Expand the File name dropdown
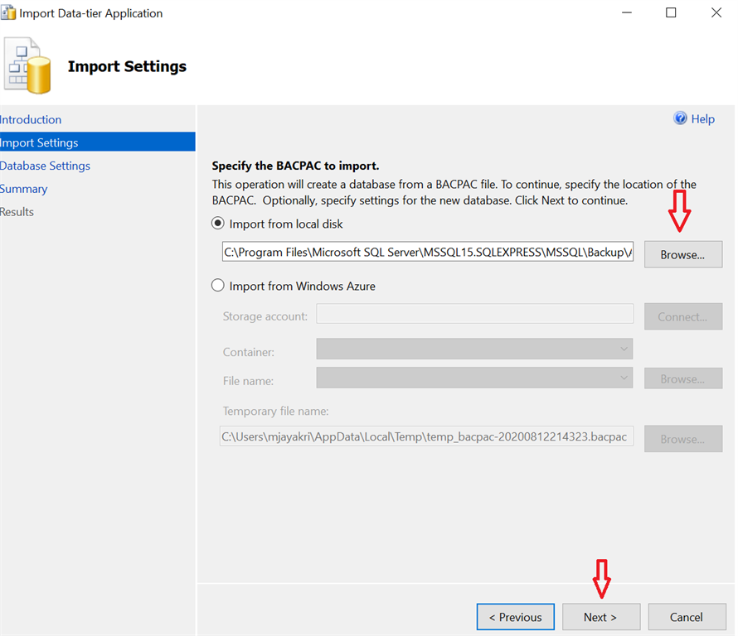Screen dimensions: 738x636 click(x=474, y=378)
